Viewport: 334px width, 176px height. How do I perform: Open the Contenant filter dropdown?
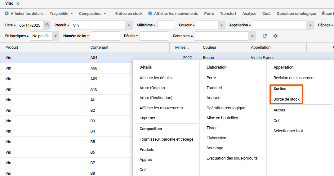point(252,36)
